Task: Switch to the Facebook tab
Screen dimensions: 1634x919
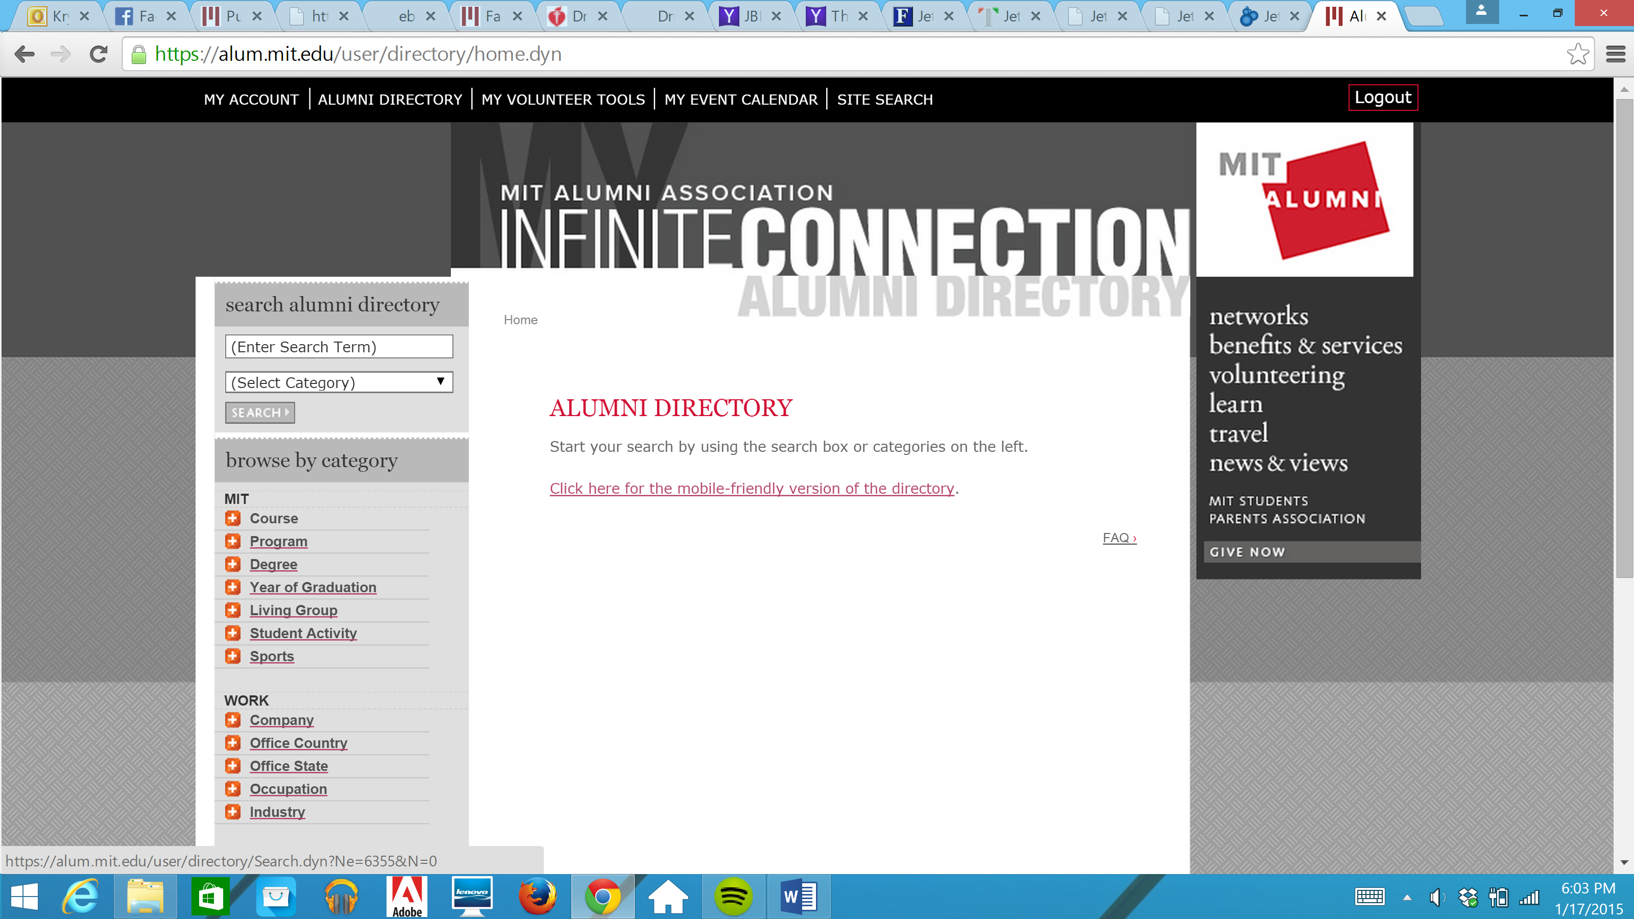Action: pos(146,16)
